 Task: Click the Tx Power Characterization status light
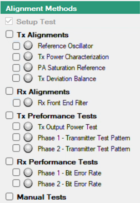pos(28,56)
